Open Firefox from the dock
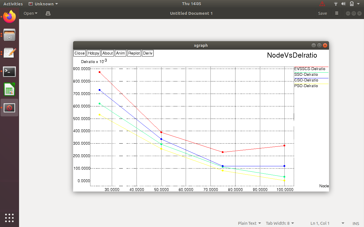The image size is (364, 227). click(9, 16)
